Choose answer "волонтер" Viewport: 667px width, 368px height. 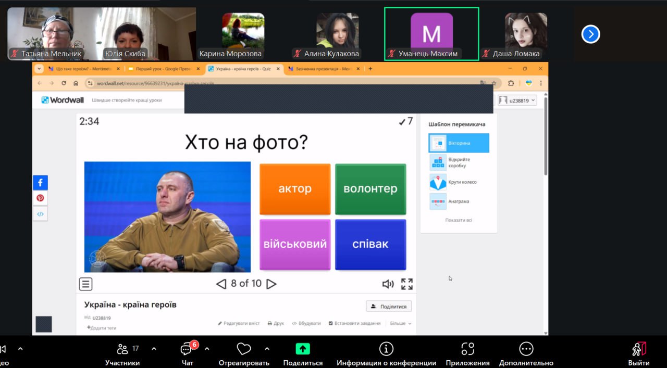[x=370, y=189]
